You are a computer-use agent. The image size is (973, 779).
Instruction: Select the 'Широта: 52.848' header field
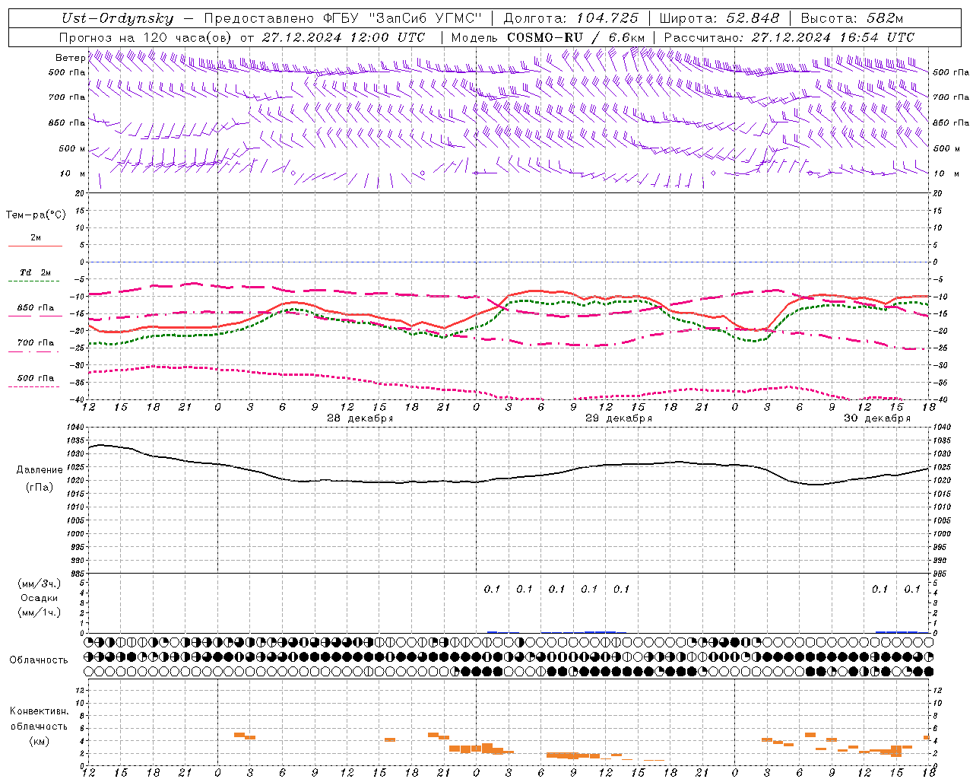pyautogui.click(x=719, y=18)
